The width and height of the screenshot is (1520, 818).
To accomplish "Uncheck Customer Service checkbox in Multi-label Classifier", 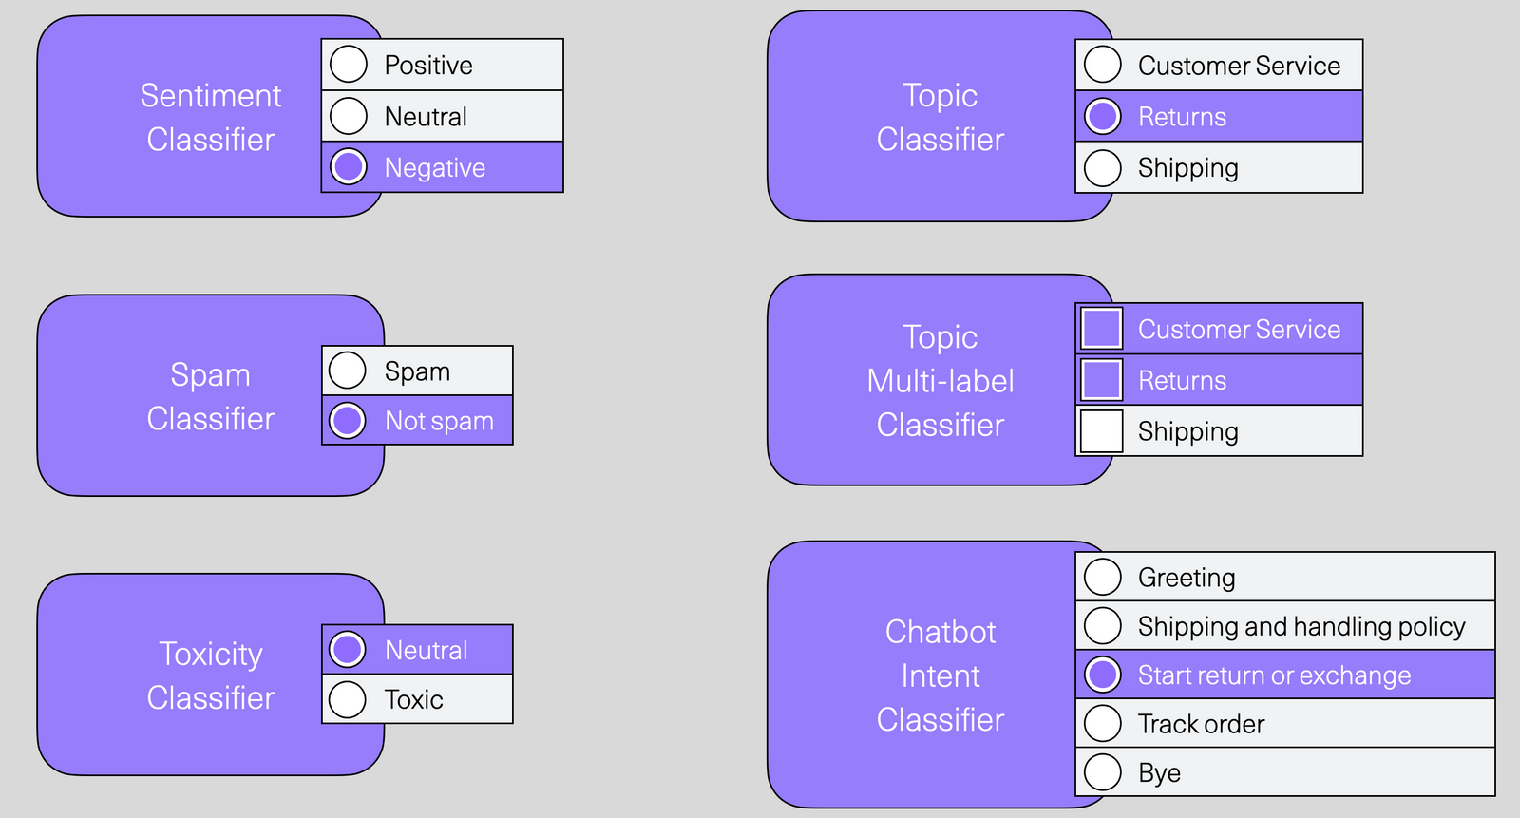I will (1102, 329).
